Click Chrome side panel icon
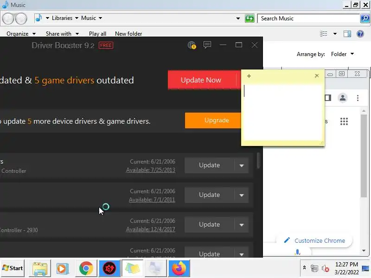This screenshot has height=278, width=371. (x=328, y=98)
